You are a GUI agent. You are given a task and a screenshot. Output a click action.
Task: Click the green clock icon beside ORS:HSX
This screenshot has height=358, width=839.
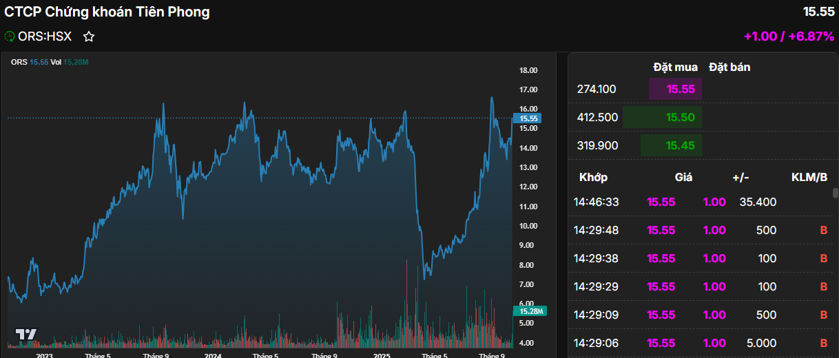(x=10, y=36)
